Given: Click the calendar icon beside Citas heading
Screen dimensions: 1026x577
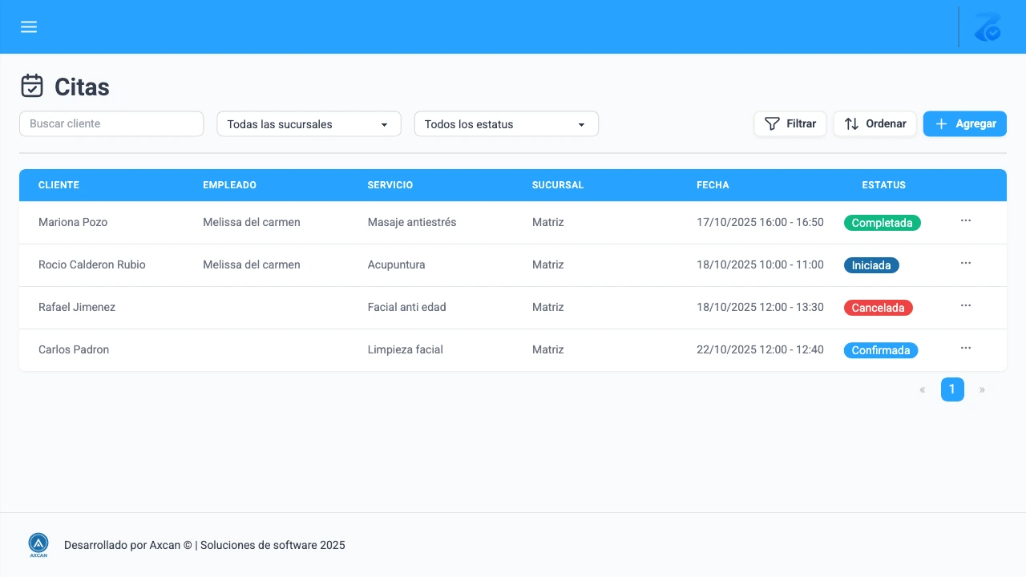Looking at the screenshot, I should (31, 85).
